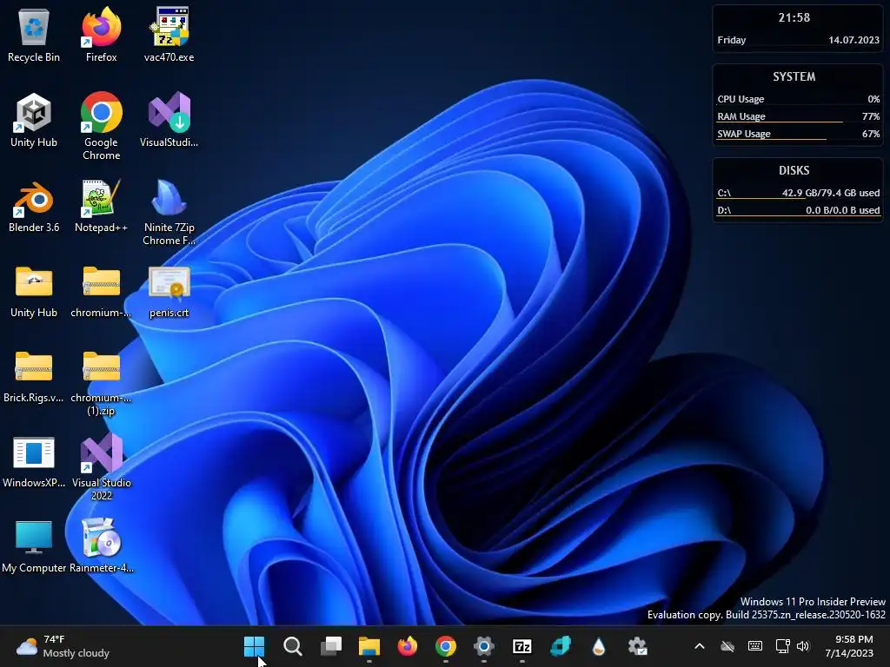
Task: Select the WindowsXP... desktop file
Action: 34,460
